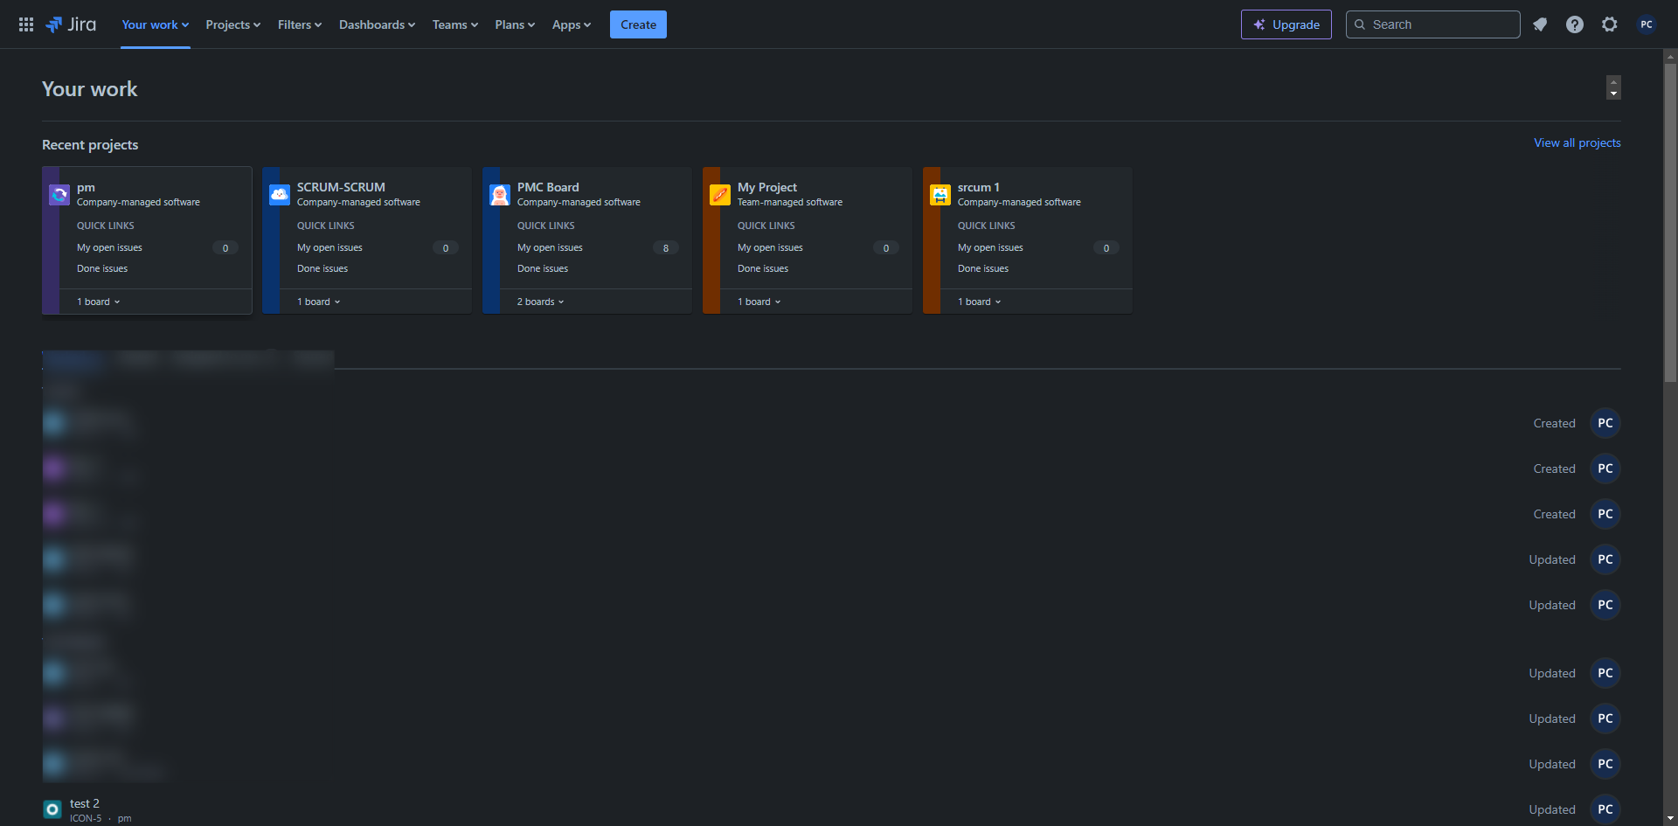Open the Filters menu

click(300, 24)
